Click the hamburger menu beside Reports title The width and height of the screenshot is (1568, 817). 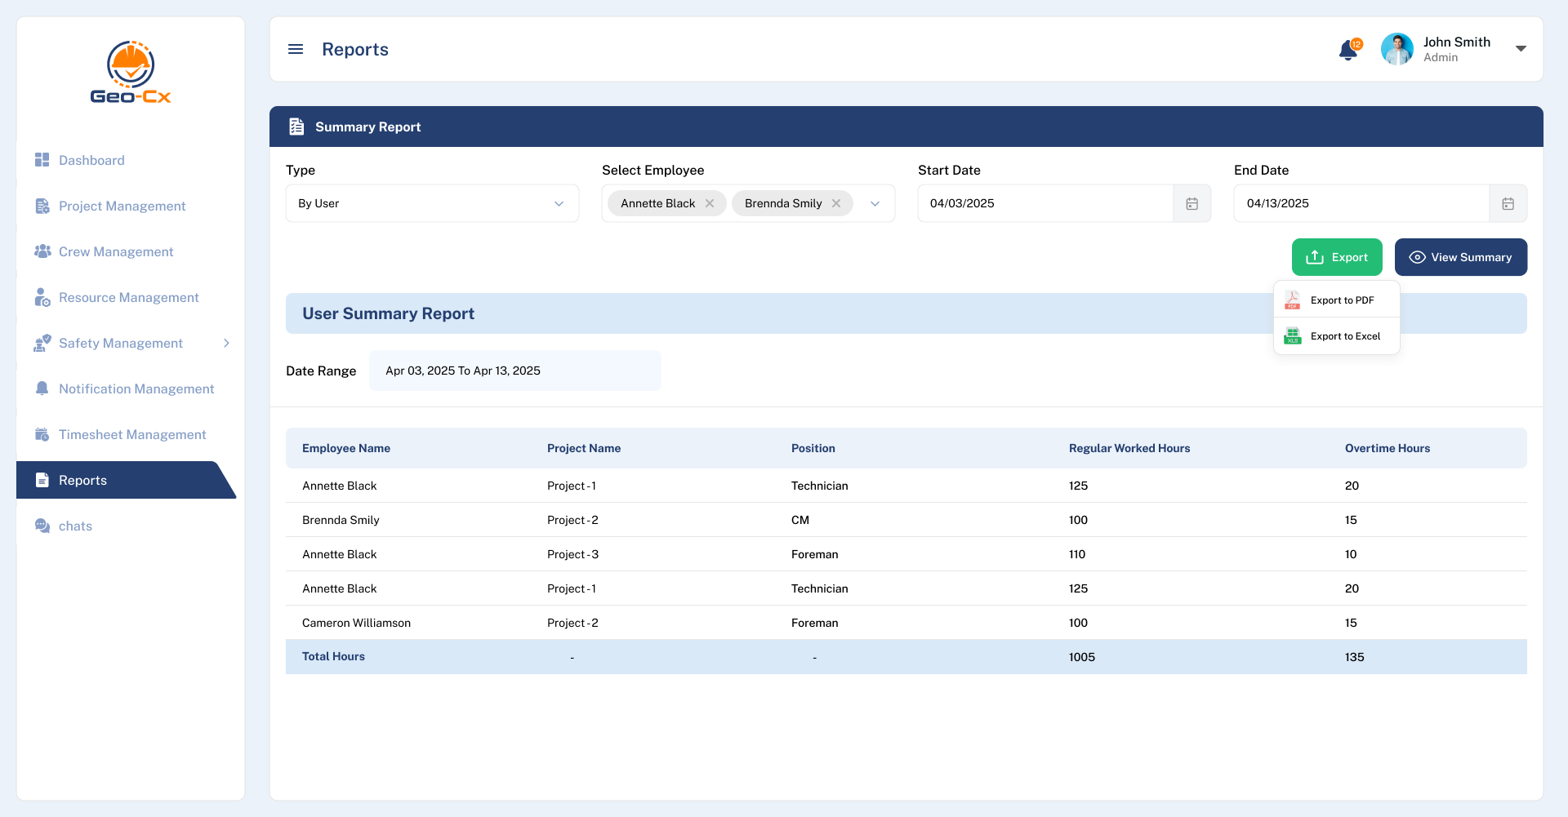click(x=295, y=49)
